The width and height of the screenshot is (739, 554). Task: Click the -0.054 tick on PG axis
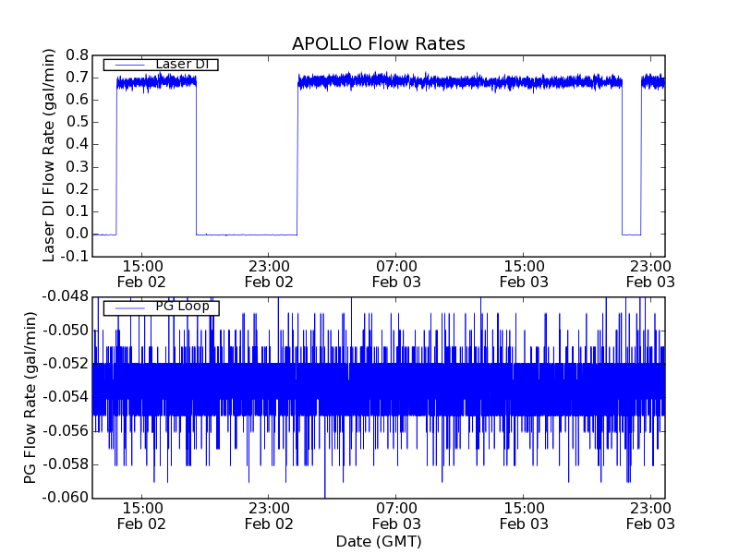point(66,397)
